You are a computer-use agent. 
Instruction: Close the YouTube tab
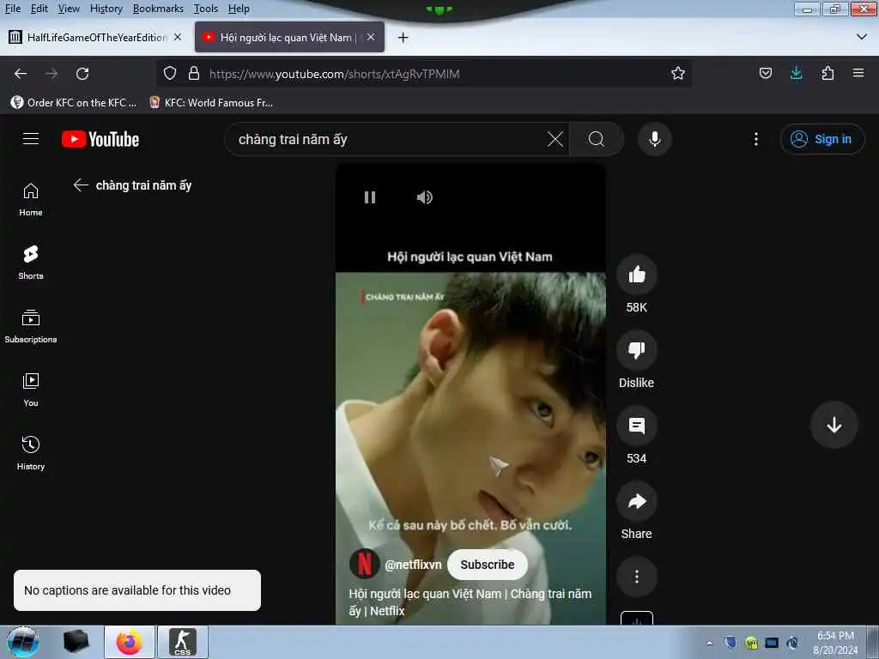(371, 37)
